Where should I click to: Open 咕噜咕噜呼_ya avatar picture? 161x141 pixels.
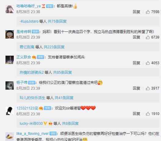[9, 9]
